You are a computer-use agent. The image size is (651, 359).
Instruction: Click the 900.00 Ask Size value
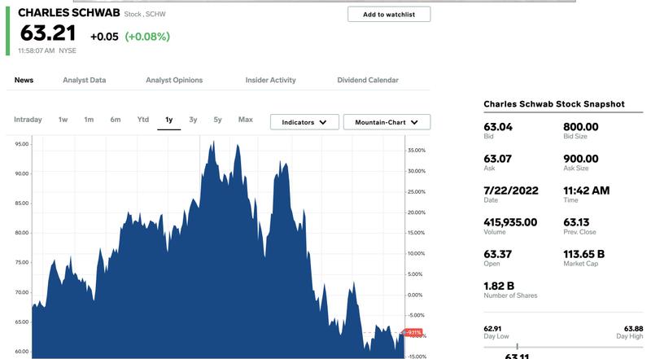581,159
